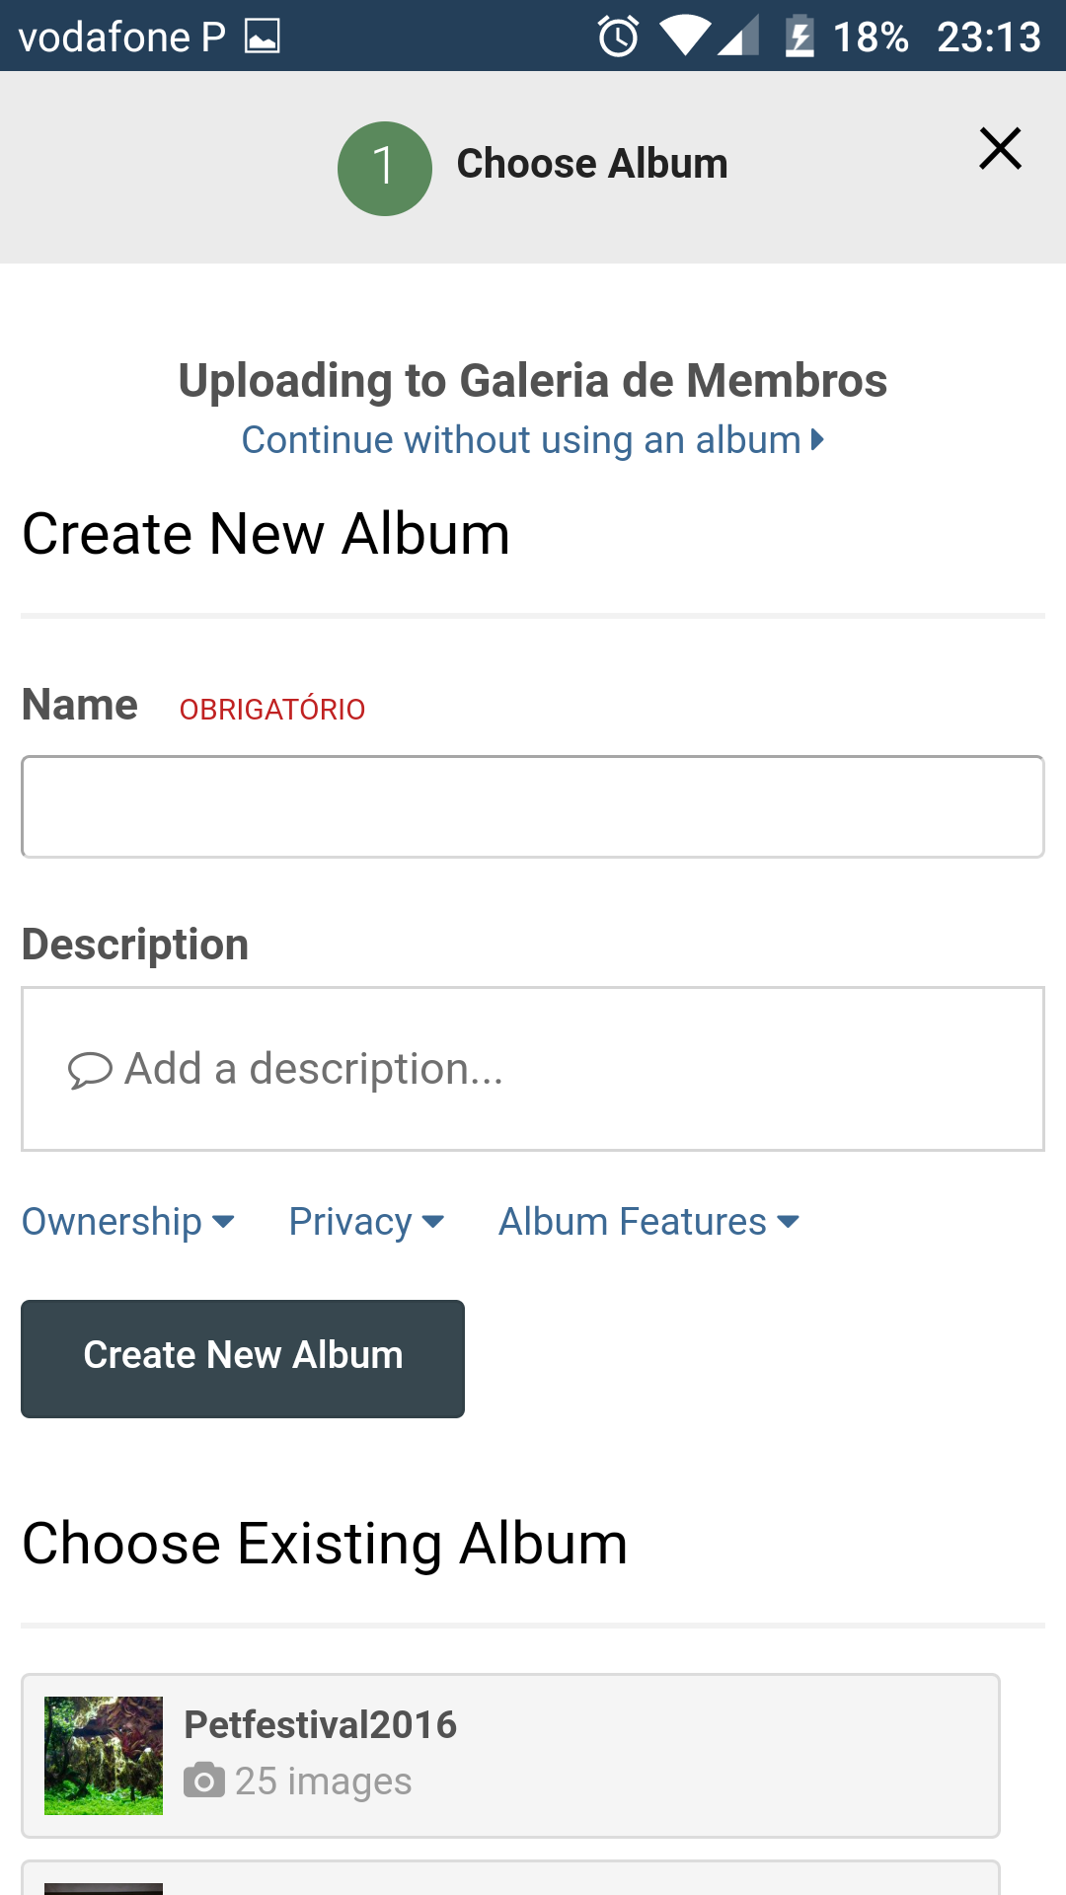Image resolution: width=1066 pixels, height=1895 pixels.
Task: Click Continue without using an album link
Action: tap(521, 440)
